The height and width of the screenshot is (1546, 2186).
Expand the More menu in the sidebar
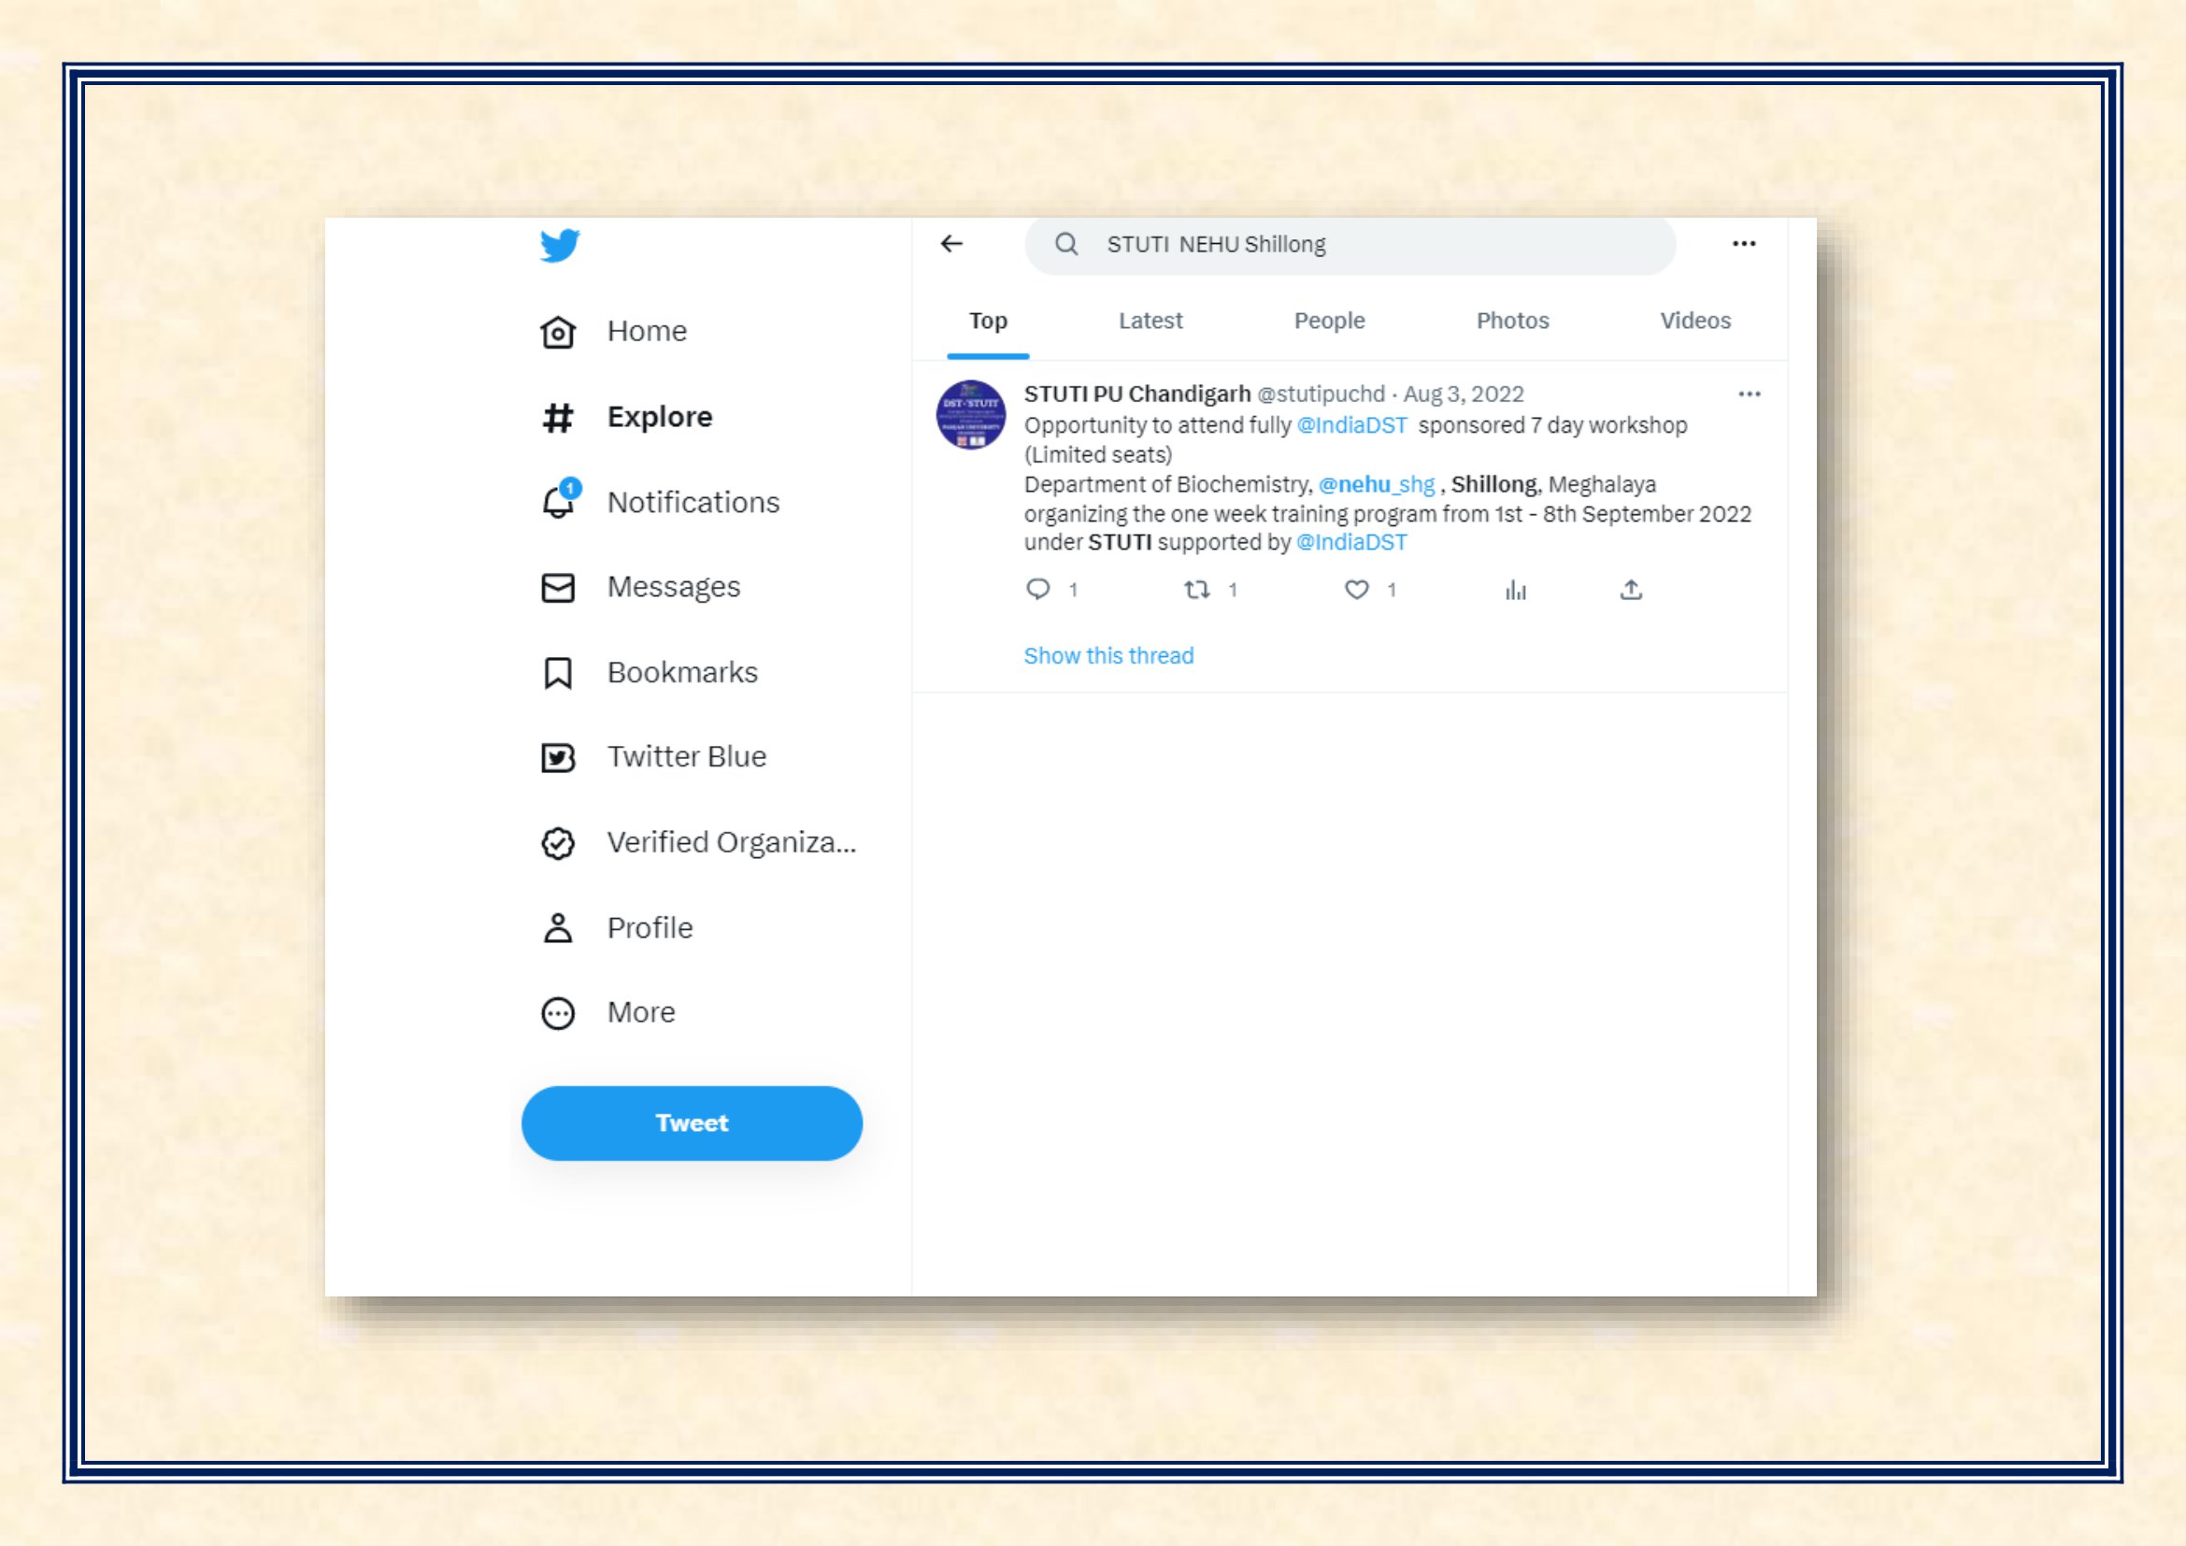coord(609,1013)
